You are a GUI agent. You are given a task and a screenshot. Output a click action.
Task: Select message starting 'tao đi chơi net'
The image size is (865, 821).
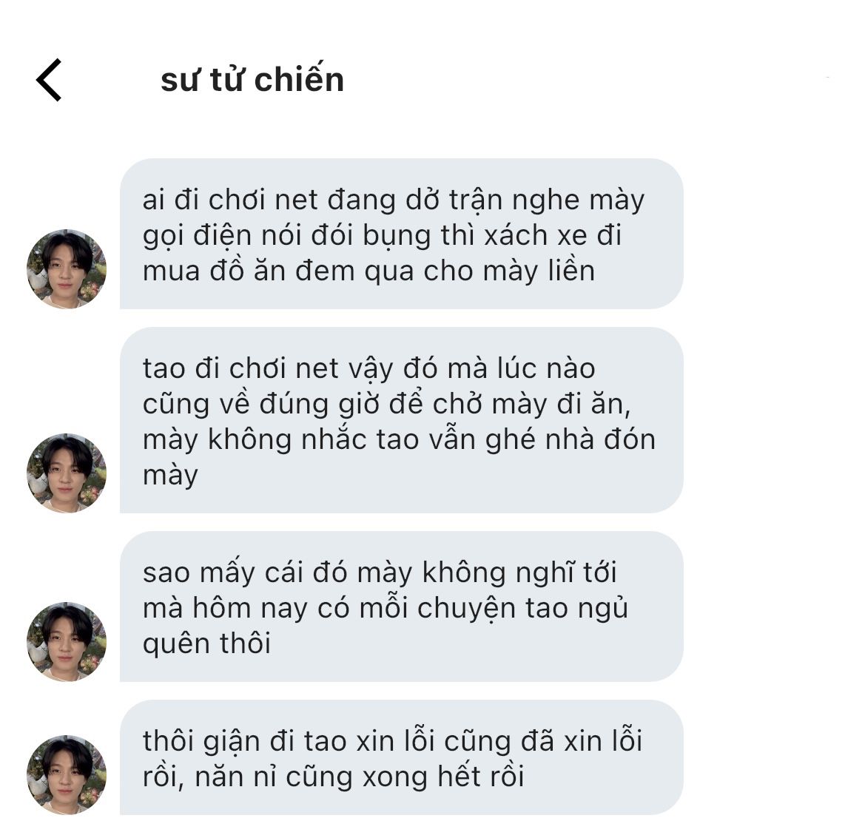pyautogui.click(x=402, y=420)
